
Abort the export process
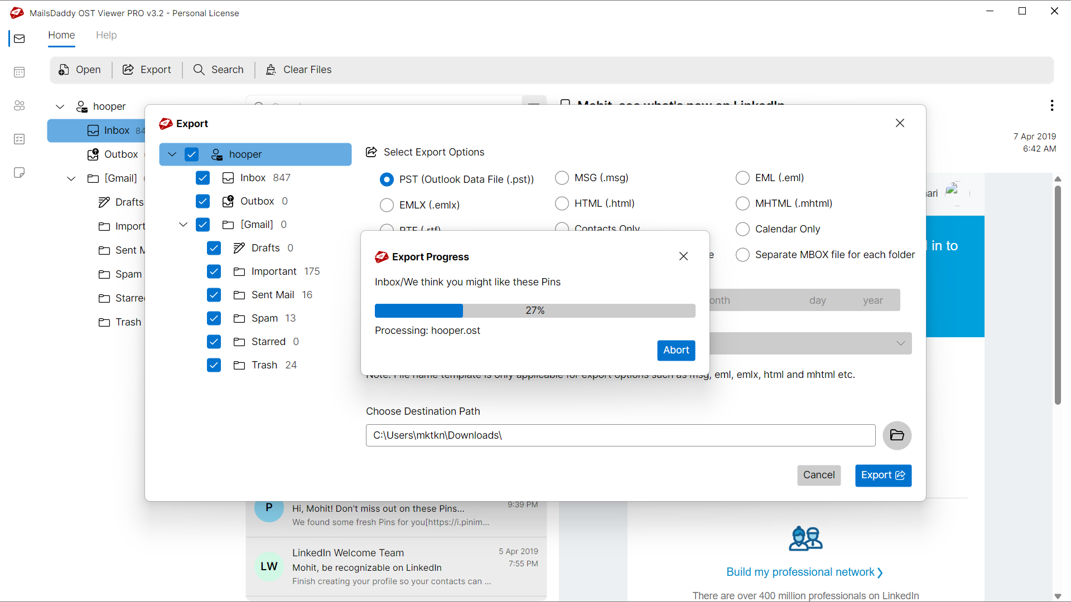point(676,350)
